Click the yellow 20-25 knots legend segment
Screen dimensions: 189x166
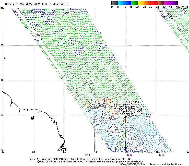click(141, 3)
